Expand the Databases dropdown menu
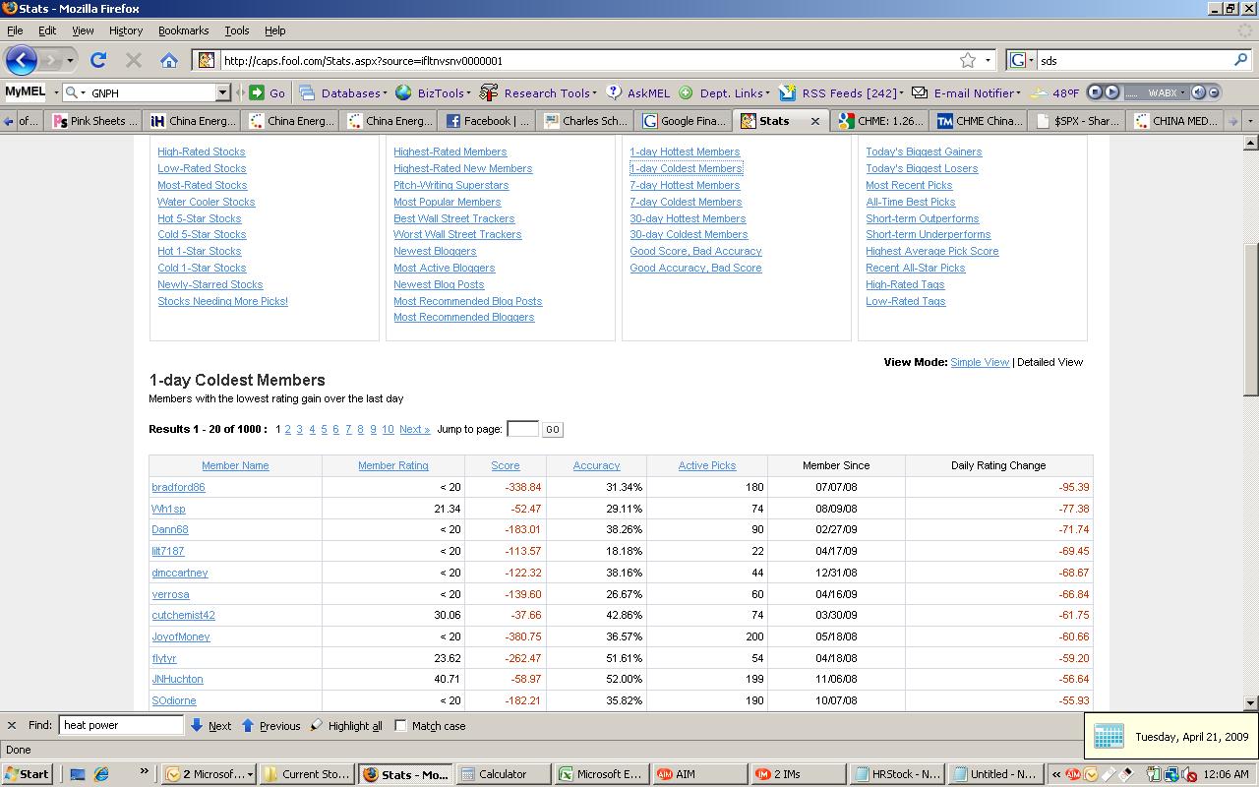The image size is (1259, 787). click(350, 92)
